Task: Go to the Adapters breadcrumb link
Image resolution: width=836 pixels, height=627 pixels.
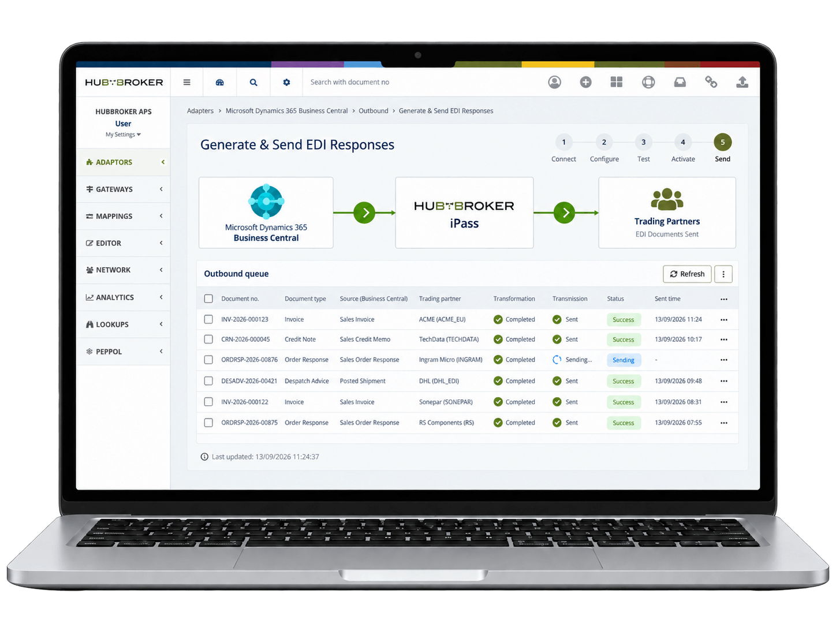Action: [x=200, y=111]
